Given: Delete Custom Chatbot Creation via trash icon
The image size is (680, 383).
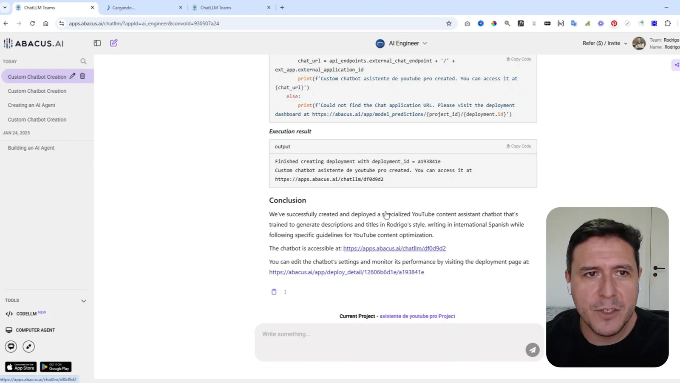Looking at the screenshot, I should [82, 76].
